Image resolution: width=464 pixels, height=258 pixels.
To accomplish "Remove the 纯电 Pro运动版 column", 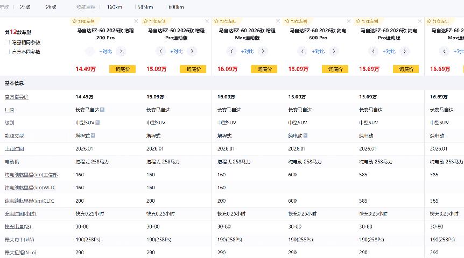I will click(x=420, y=21).
